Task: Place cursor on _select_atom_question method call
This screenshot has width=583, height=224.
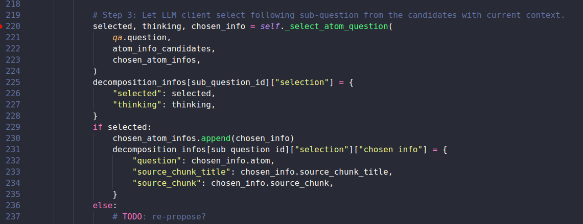Action: click(x=338, y=26)
